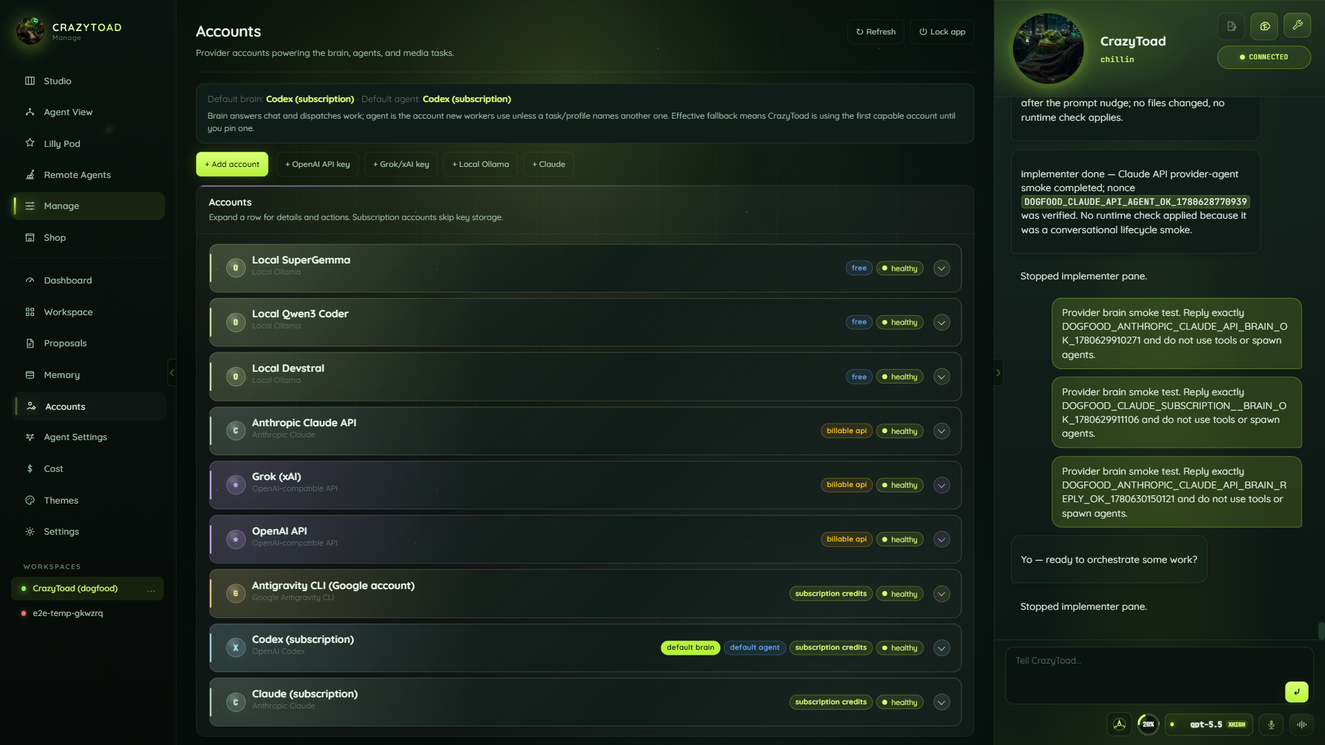Viewport: 1325px width, 745px height.
Task: Open the Shop page
Action: pyautogui.click(x=88, y=237)
